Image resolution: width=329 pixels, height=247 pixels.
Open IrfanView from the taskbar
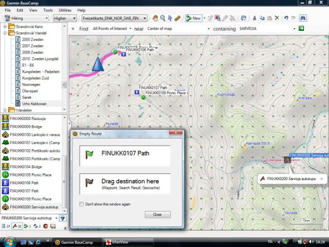point(119,242)
